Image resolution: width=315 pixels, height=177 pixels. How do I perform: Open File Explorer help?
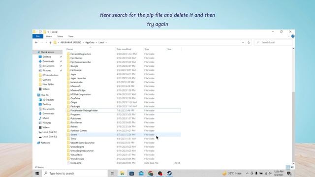pyautogui.click(x=293, y=36)
